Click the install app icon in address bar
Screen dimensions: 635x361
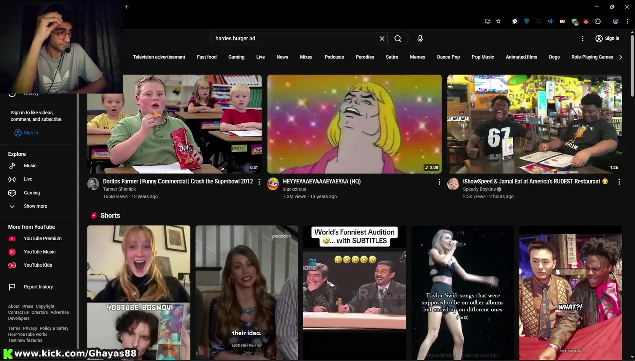pos(487,21)
